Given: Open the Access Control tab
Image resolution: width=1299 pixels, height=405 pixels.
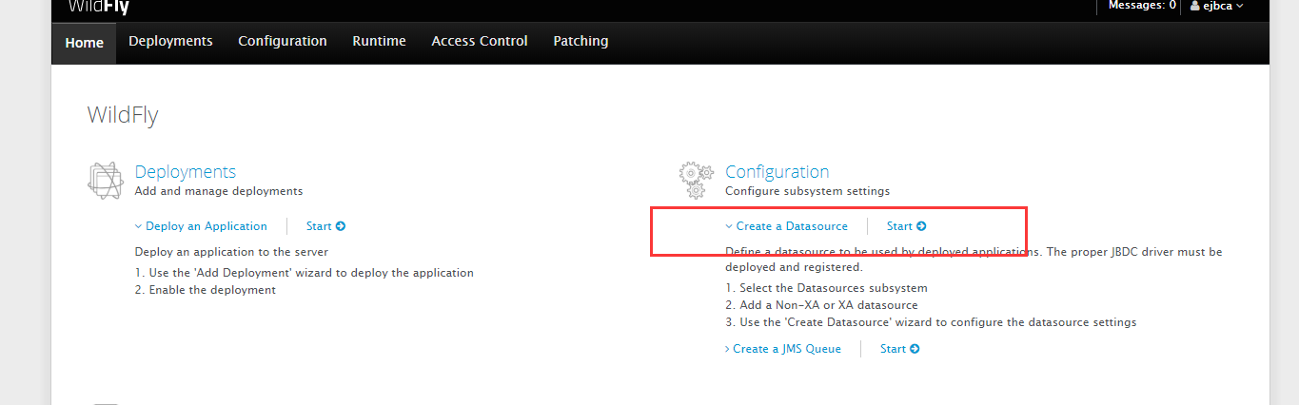Looking at the screenshot, I should coord(480,41).
